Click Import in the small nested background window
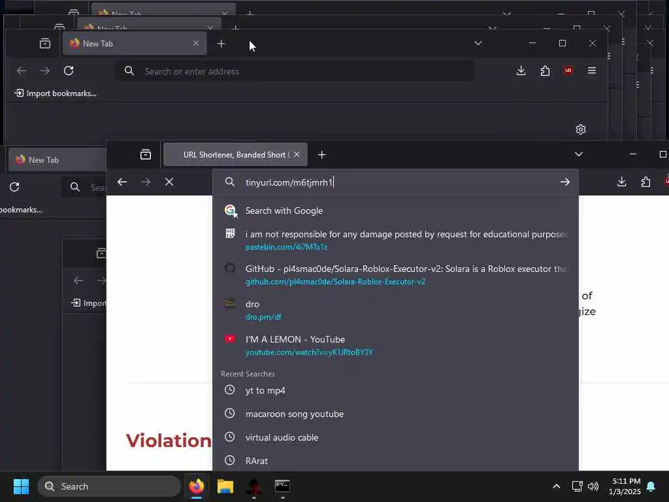The width and height of the screenshot is (669, 502). tap(89, 303)
